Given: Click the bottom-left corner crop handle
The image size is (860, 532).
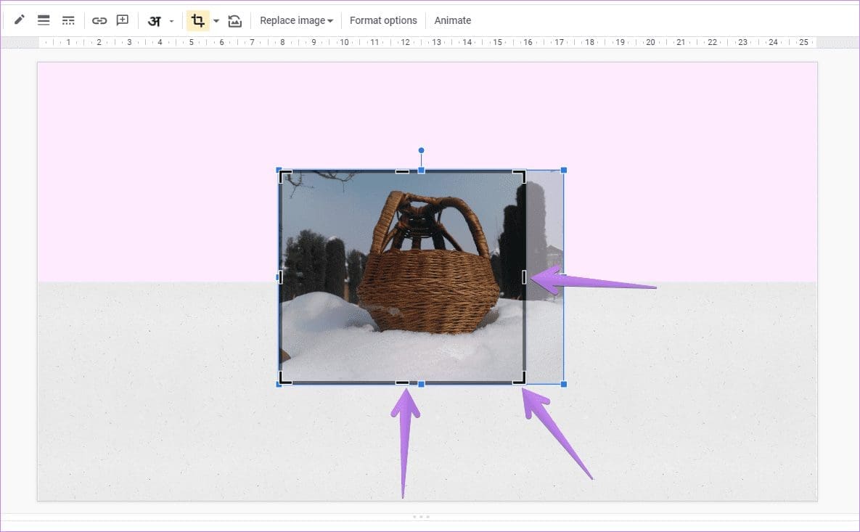Looking at the screenshot, I should pyautogui.click(x=285, y=377).
